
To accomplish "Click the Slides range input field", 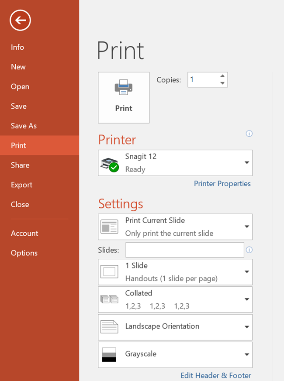I will click(184, 250).
